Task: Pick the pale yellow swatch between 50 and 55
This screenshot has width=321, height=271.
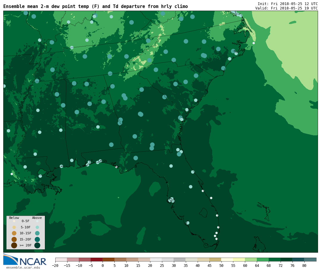Action: 227,259
